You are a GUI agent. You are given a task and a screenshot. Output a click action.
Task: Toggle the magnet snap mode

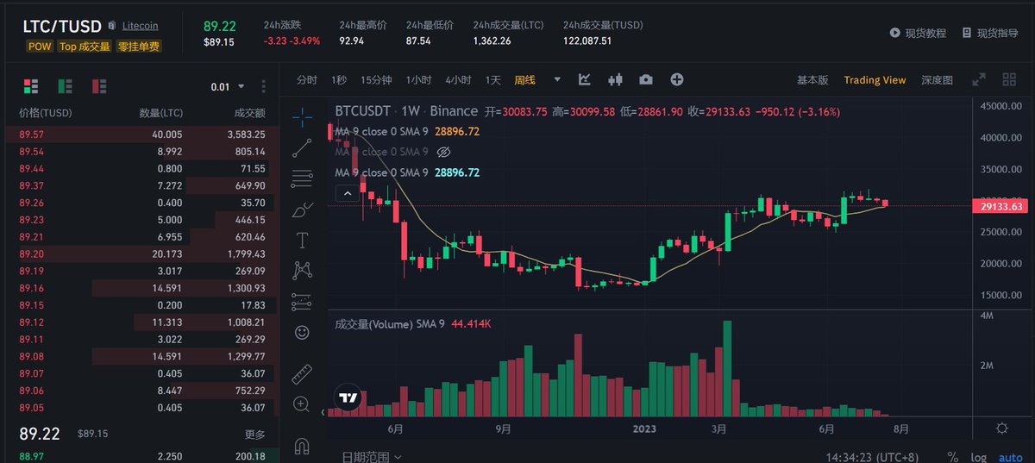pos(302,446)
